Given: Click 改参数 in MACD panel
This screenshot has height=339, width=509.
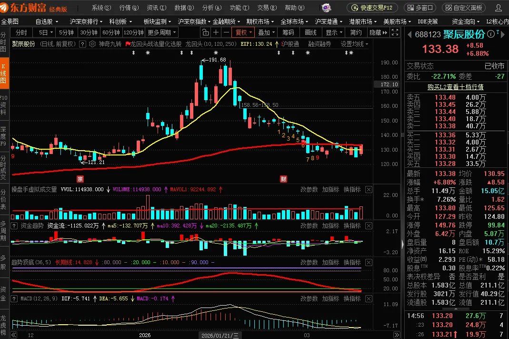Looking at the screenshot, I should click(x=309, y=298).
